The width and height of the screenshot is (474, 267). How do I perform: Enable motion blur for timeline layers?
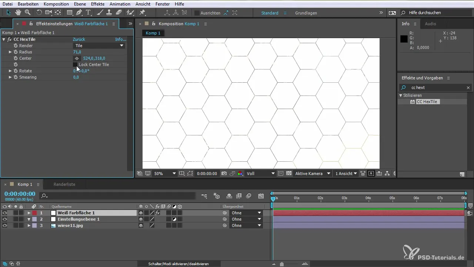pyautogui.click(x=249, y=196)
